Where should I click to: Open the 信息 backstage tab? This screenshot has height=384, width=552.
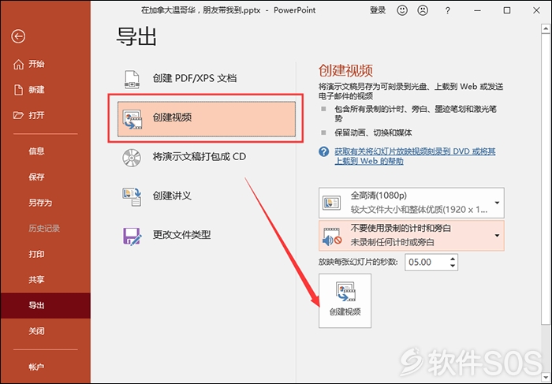click(46, 151)
